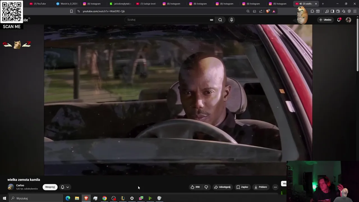Bookmark the page with the bookmark icon
This screenshot has width=359, height=202.
[x=71, y=11]
